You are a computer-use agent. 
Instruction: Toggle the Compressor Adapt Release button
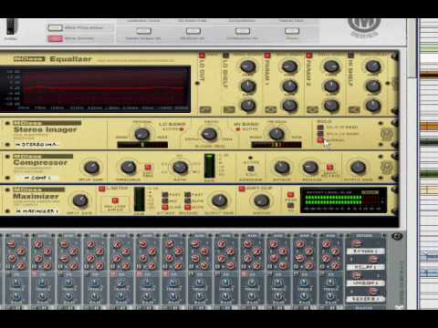329,167
